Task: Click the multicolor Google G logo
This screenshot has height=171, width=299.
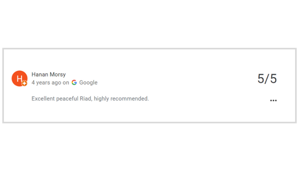Action: (x=74, y=82)
